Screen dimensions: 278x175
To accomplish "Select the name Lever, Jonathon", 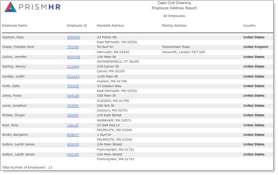I will tap(14, 106).
